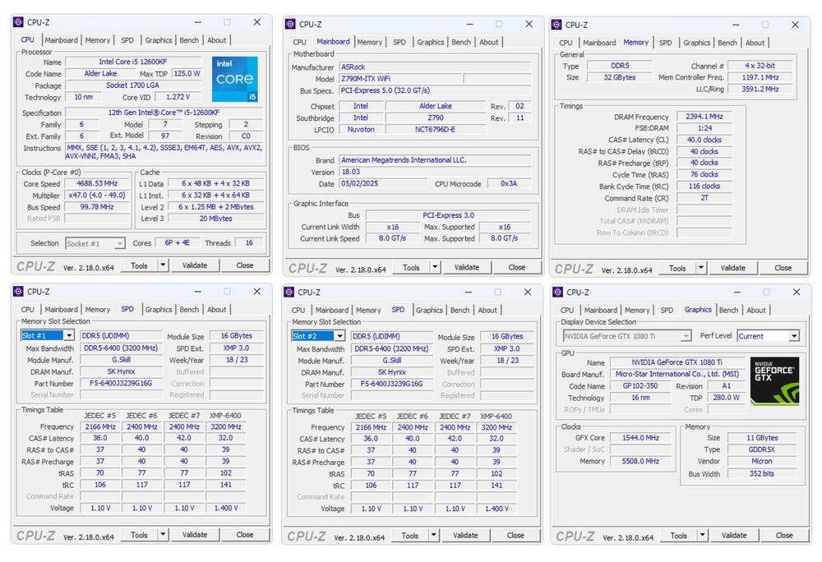Image resolution: width=822 pixels, height=562 pixels.
Task: Open the display device selection dropdown
Action: [x=686, y=336]
